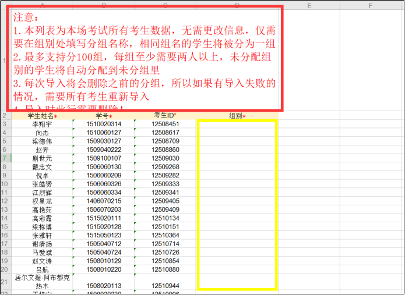405x295 pixels.
Task: Select the name cell 居尔艾提·阿布都克热木
Action: pos(42,282)
